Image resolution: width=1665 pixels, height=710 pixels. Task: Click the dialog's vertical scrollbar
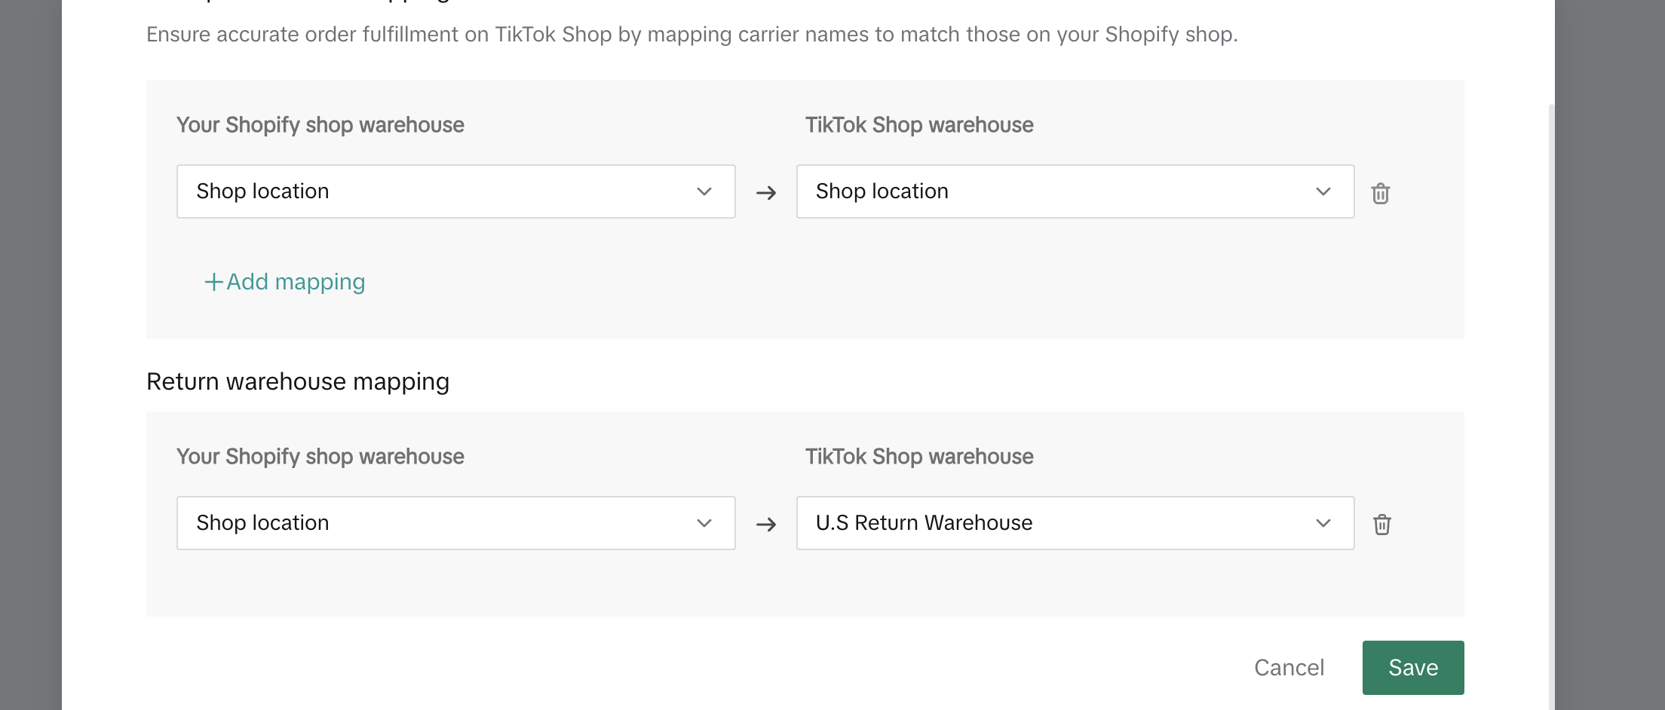(x=1551, y=377)
